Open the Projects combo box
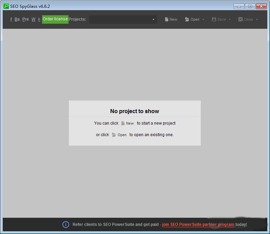 coord(123,19)
